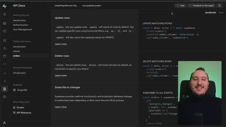Image resolution: width=226 pixels, height=127 pixels.
Task: Click Learn more under Delete rows
Action: [61, 75]
